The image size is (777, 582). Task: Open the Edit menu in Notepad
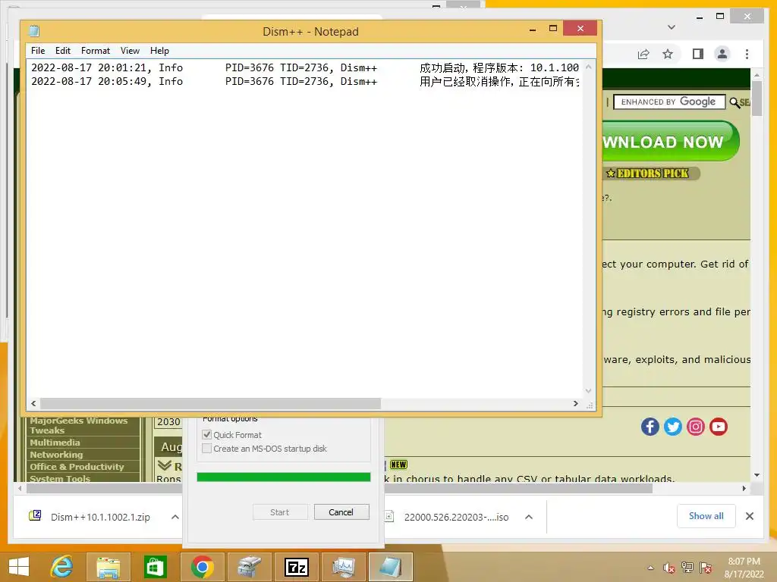pos(62,51)
